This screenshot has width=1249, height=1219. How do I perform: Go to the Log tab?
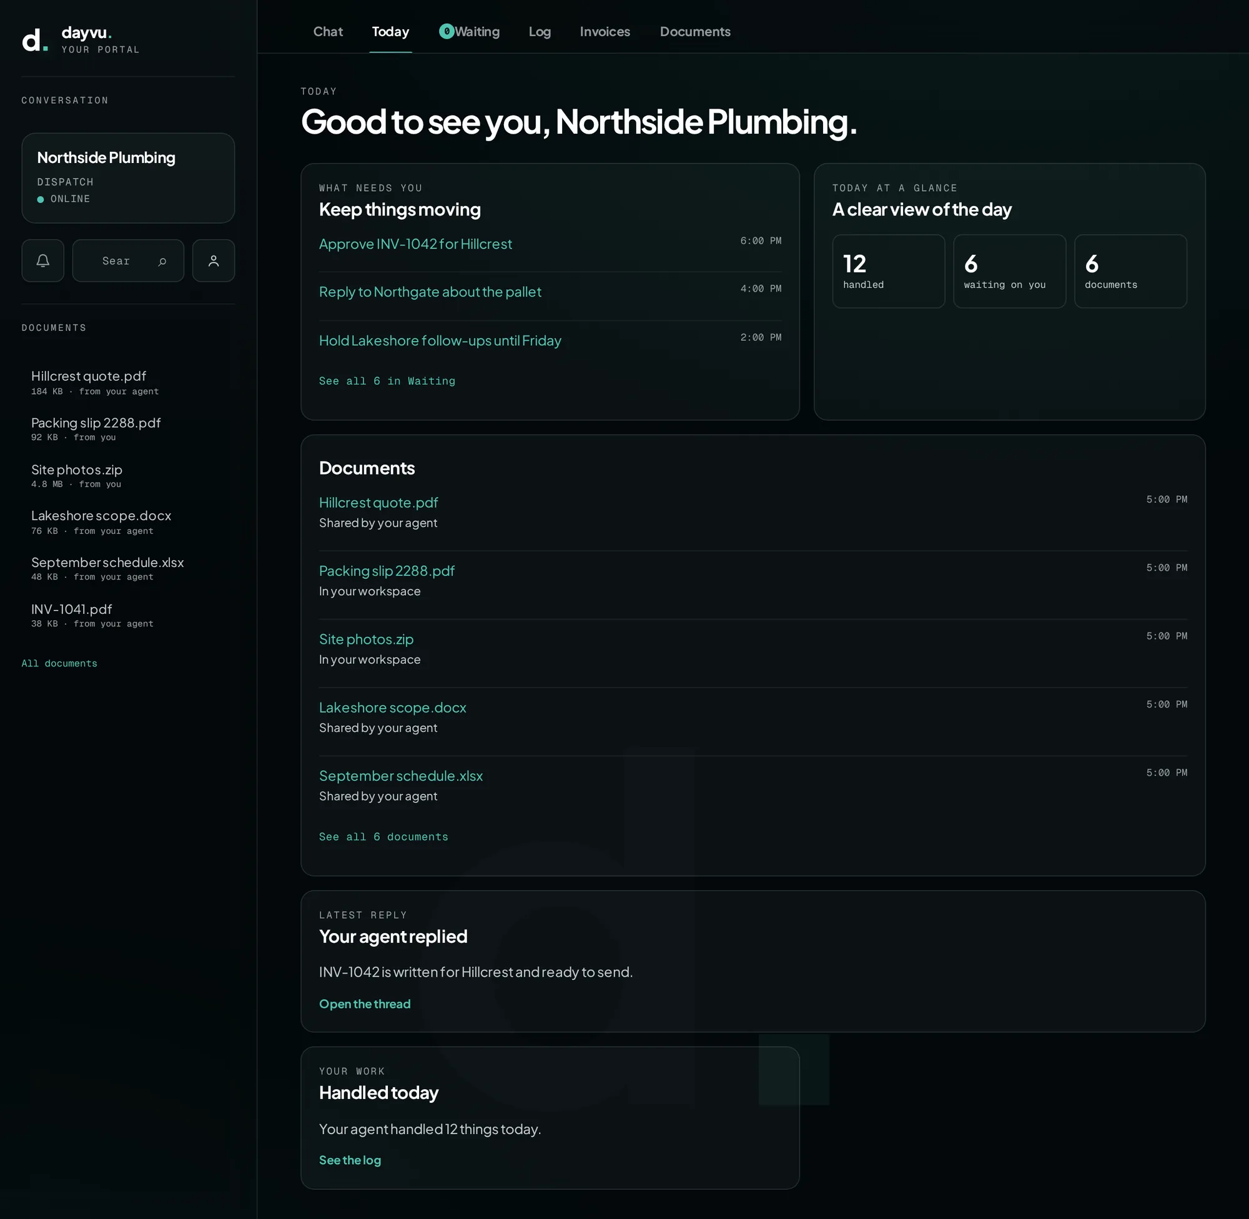[540, 31]
